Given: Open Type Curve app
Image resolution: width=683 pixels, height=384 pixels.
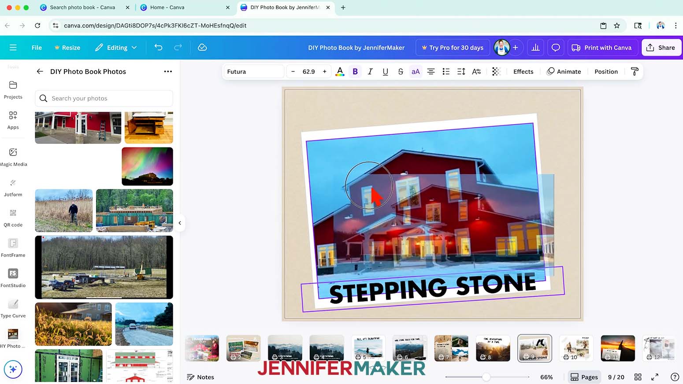Looking at the screenshot, I should tap(13, 309).
